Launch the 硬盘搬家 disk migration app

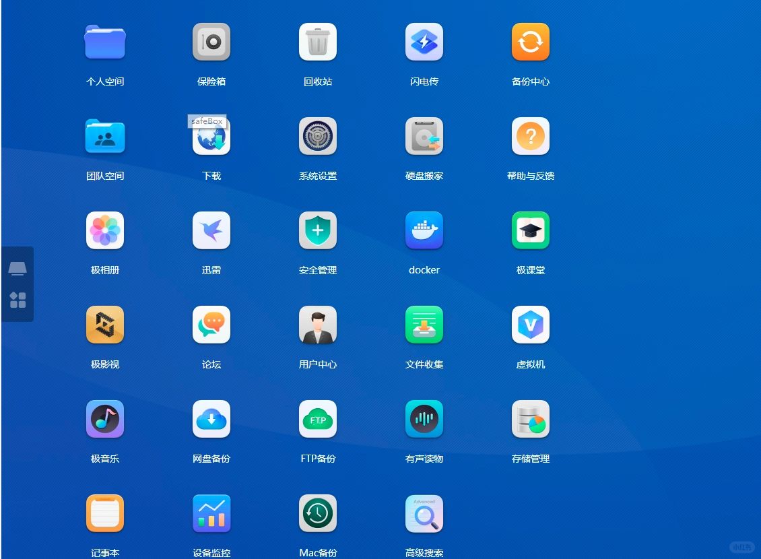pyautogui.click(x=424, y=136)
